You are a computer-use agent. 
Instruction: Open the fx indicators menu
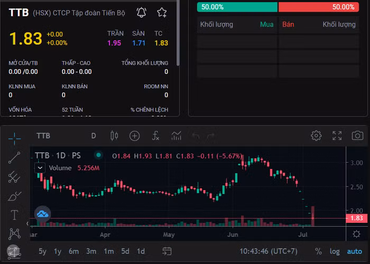tap(155, 136)
